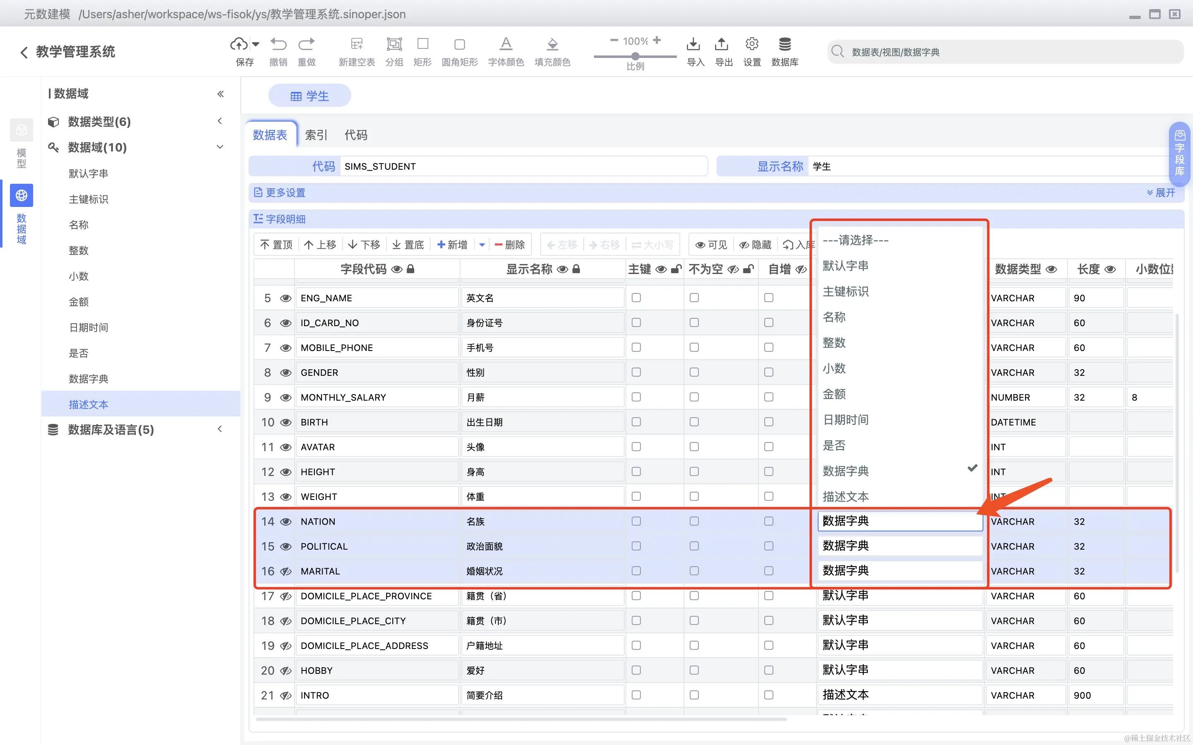Click the Rounded Rectangle tool icon

click(459, 44)
